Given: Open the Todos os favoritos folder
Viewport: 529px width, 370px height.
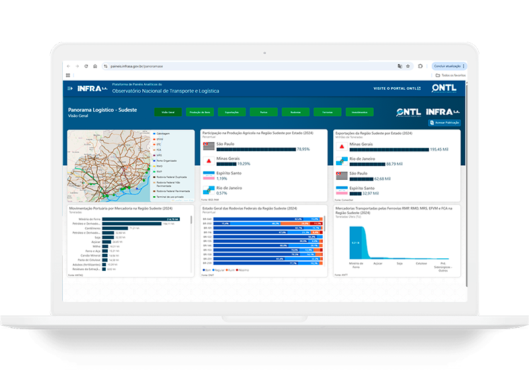Looking at the screenshot, I should 451,75.
